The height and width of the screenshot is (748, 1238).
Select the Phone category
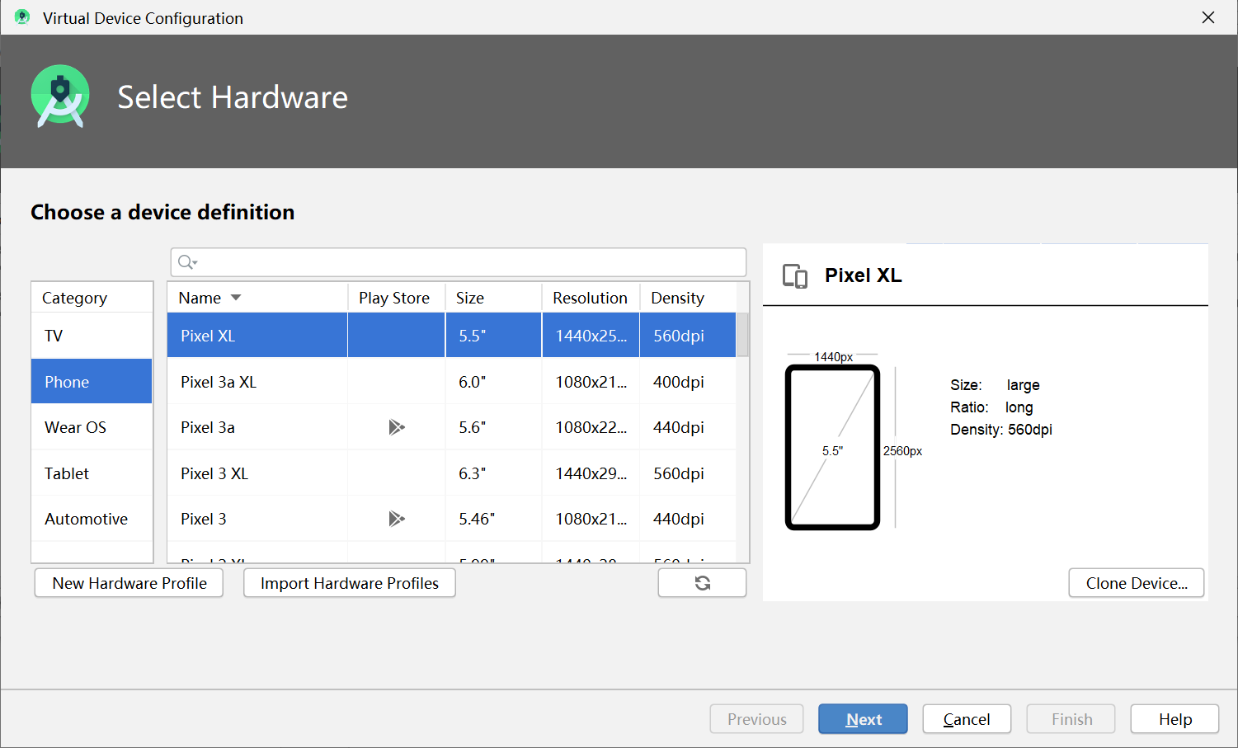92,381
